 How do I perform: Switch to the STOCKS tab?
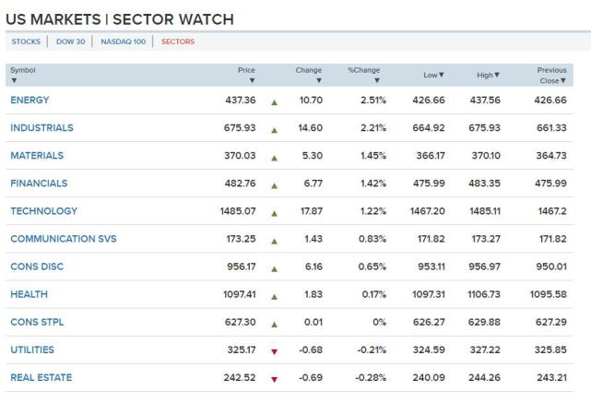pyautogui.click(x=25, y=41)
